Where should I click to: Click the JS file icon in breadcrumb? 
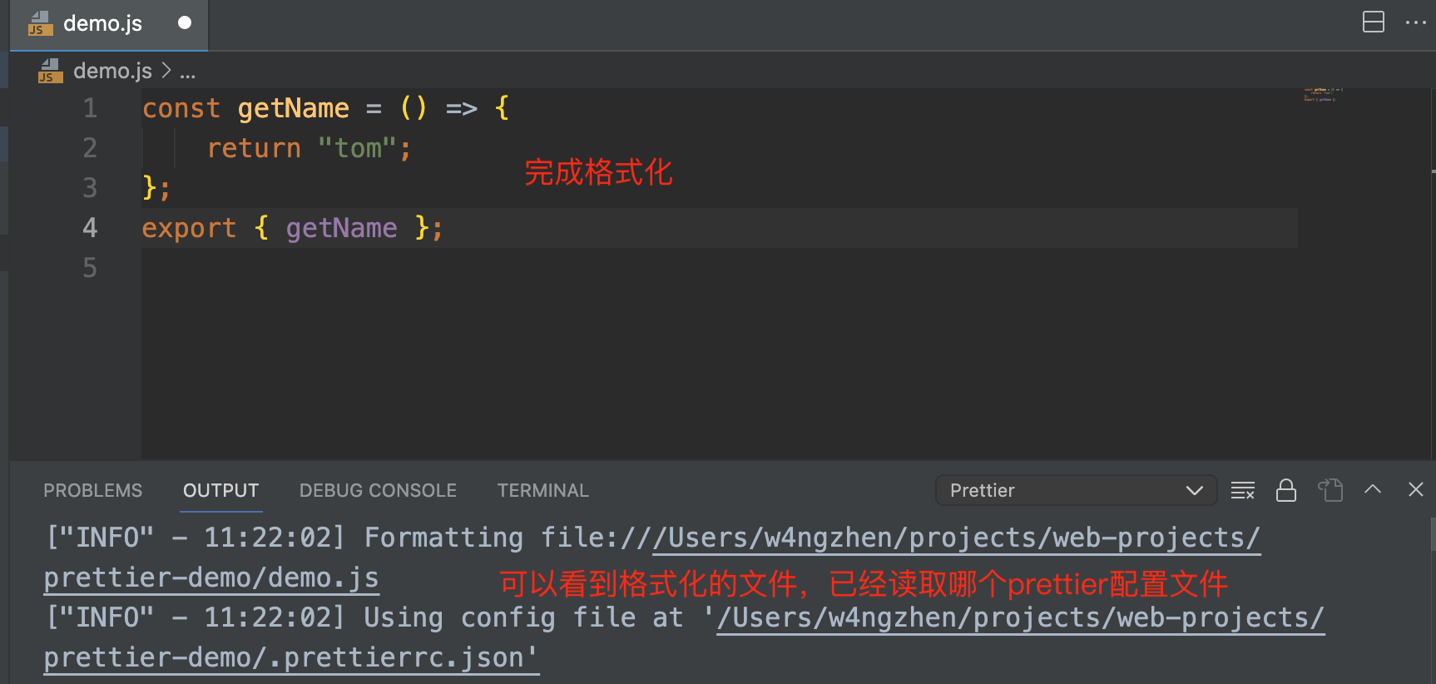50,71
